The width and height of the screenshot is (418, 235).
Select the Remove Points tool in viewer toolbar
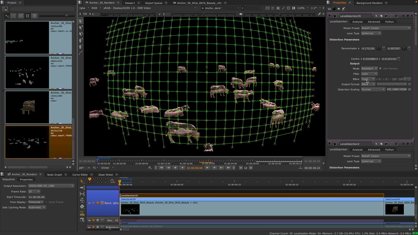coord(81,47)
